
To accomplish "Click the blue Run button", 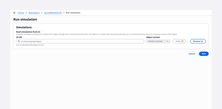I will pos(204,54).
